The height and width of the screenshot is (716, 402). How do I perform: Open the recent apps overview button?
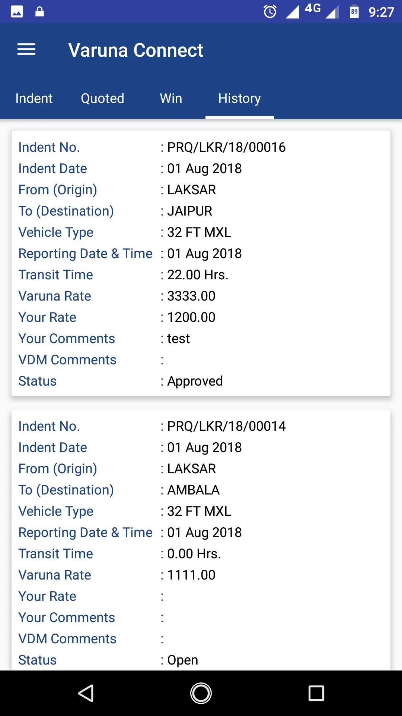(x=316, y=693)
